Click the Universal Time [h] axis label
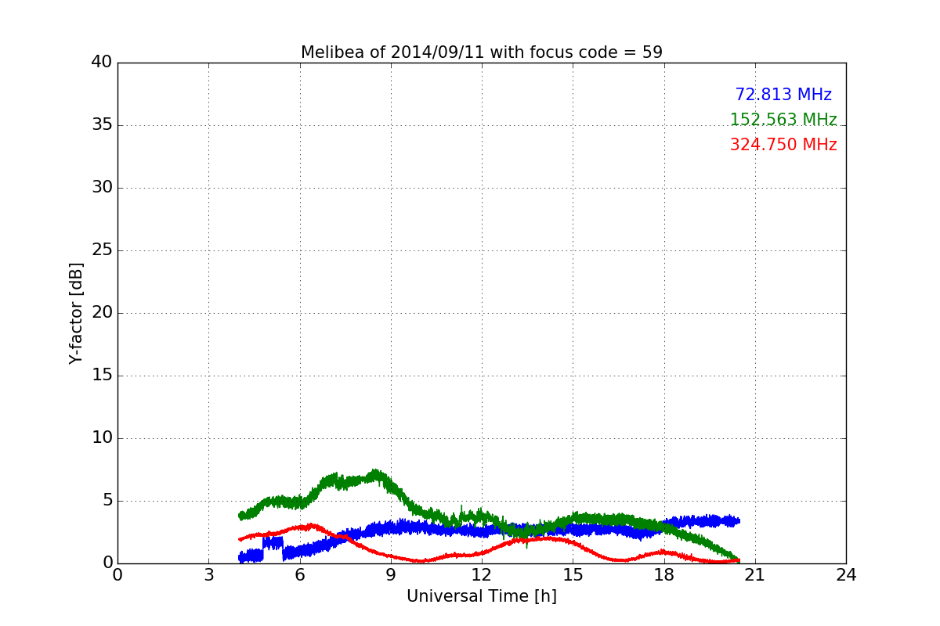 coord(482,596)
